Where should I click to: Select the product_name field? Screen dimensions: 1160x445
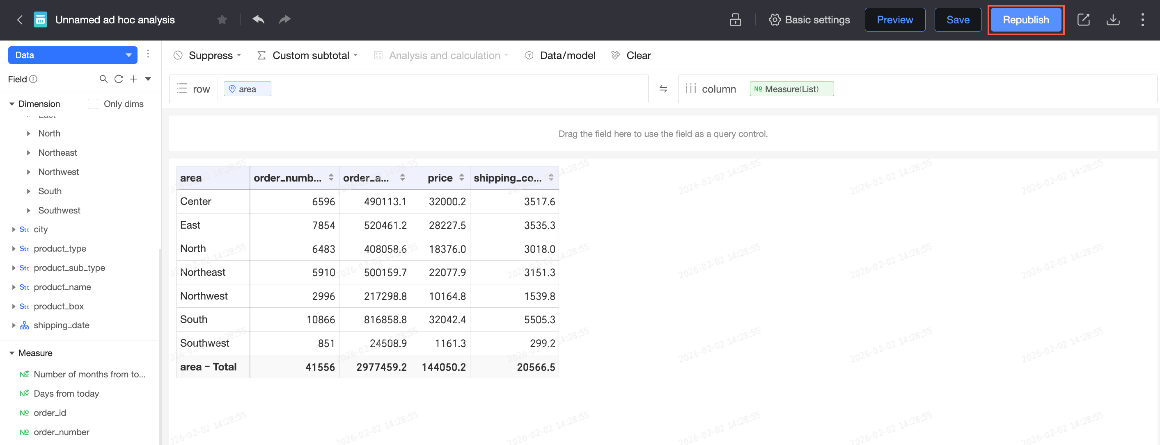pos(62,287)
